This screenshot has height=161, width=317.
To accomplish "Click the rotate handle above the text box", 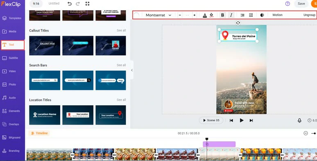I will click(x=238, y=23).
